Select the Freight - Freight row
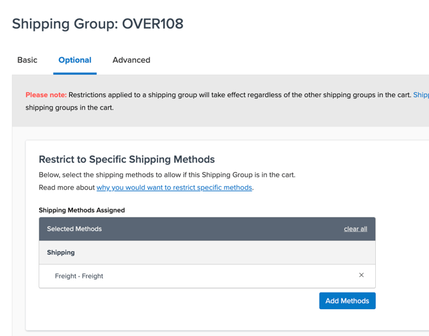This screenshot has width=429, height=336. click(79, 276)
